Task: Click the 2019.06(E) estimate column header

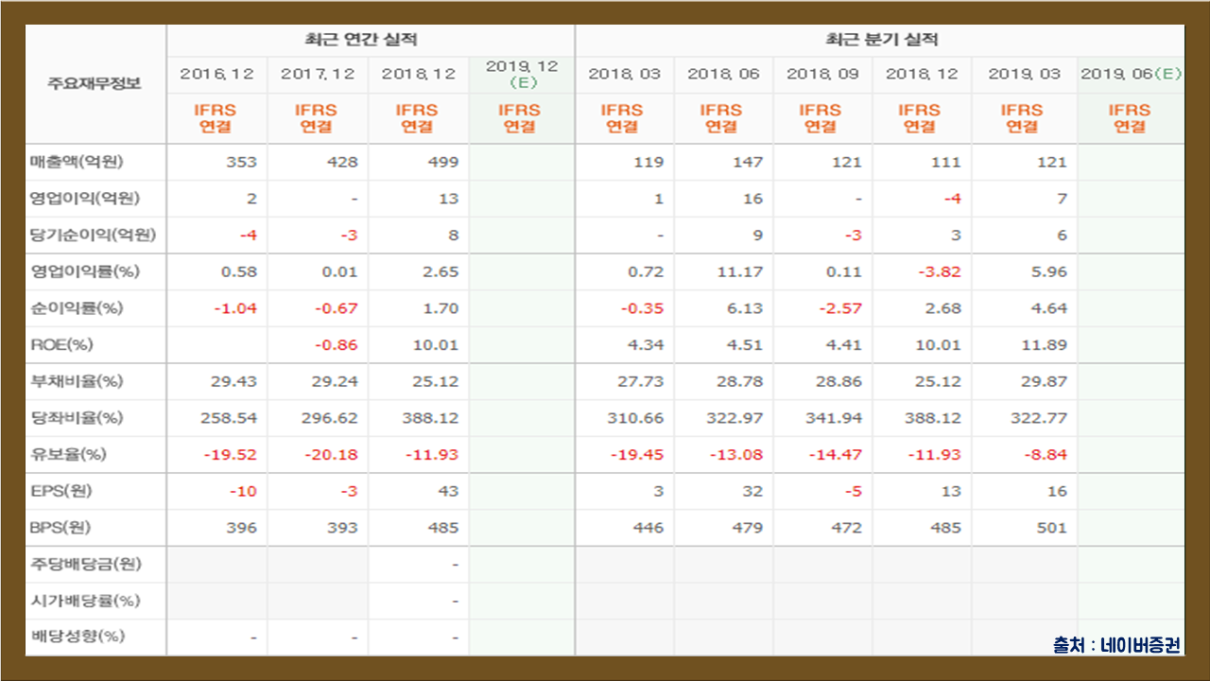Action: click(x=1131, y=74)
